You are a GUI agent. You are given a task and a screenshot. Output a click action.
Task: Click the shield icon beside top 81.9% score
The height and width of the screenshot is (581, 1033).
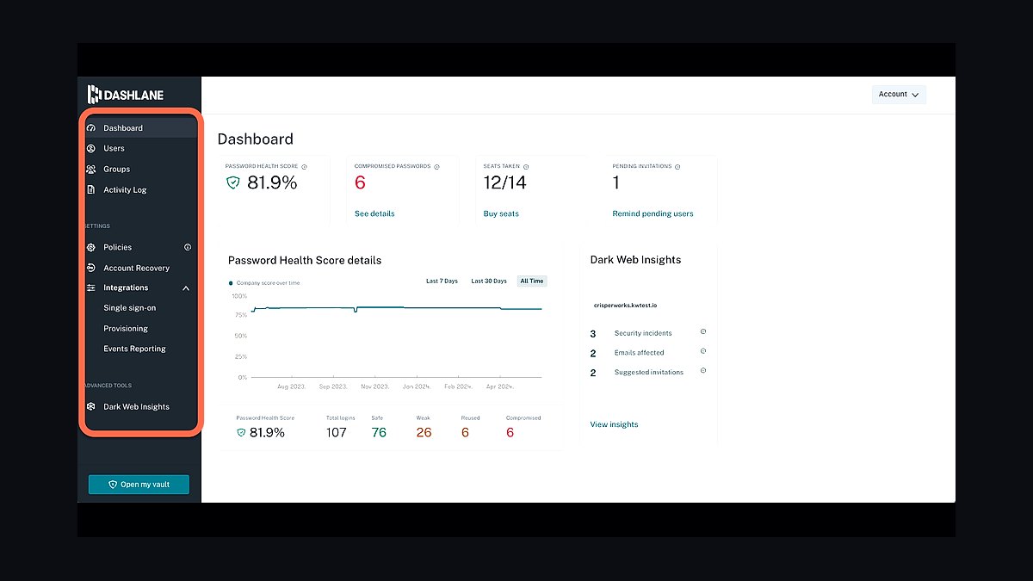click(232, 182)
